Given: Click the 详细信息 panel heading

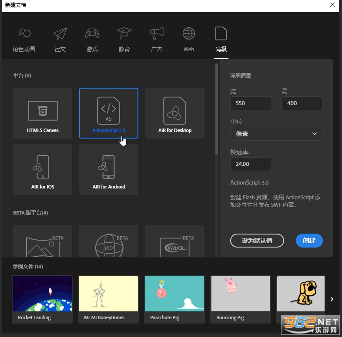Looking at the screenshot, I should coord(241,76).
